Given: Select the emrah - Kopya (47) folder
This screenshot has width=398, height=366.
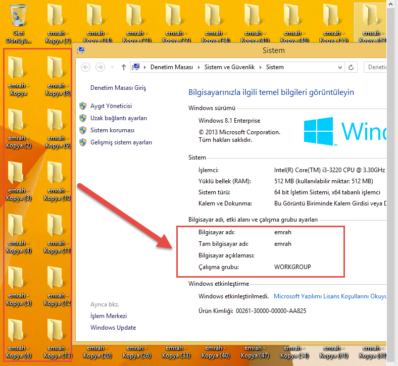Looking at the screenshot, I should [255, 351].
